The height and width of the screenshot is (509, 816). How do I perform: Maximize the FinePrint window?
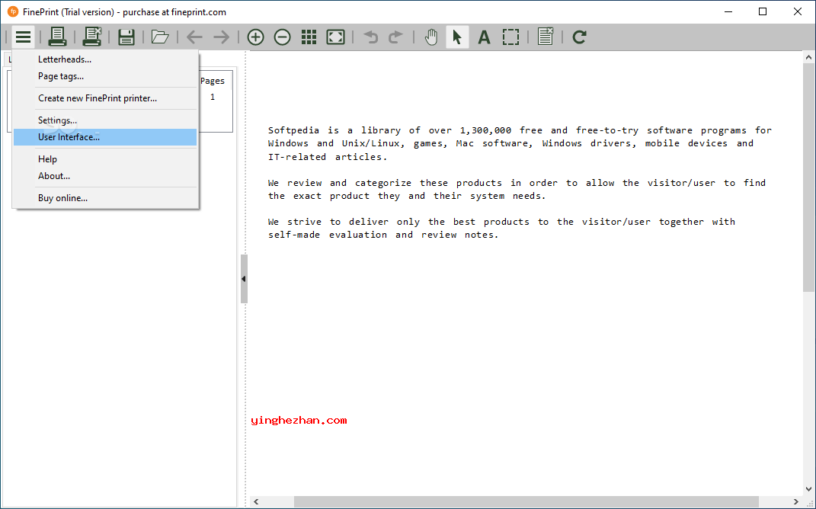pyautogui.click(x=763, y=11)
